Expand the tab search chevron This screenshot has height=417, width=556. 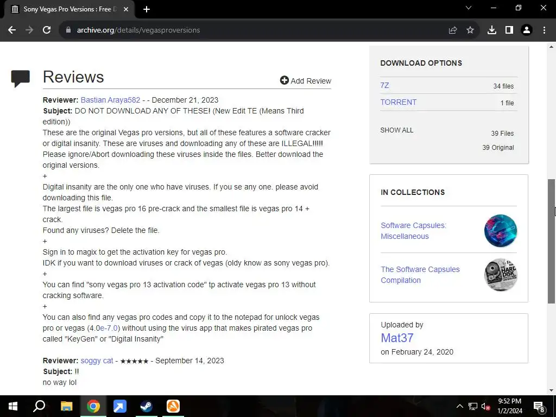(x=469, y=8)
